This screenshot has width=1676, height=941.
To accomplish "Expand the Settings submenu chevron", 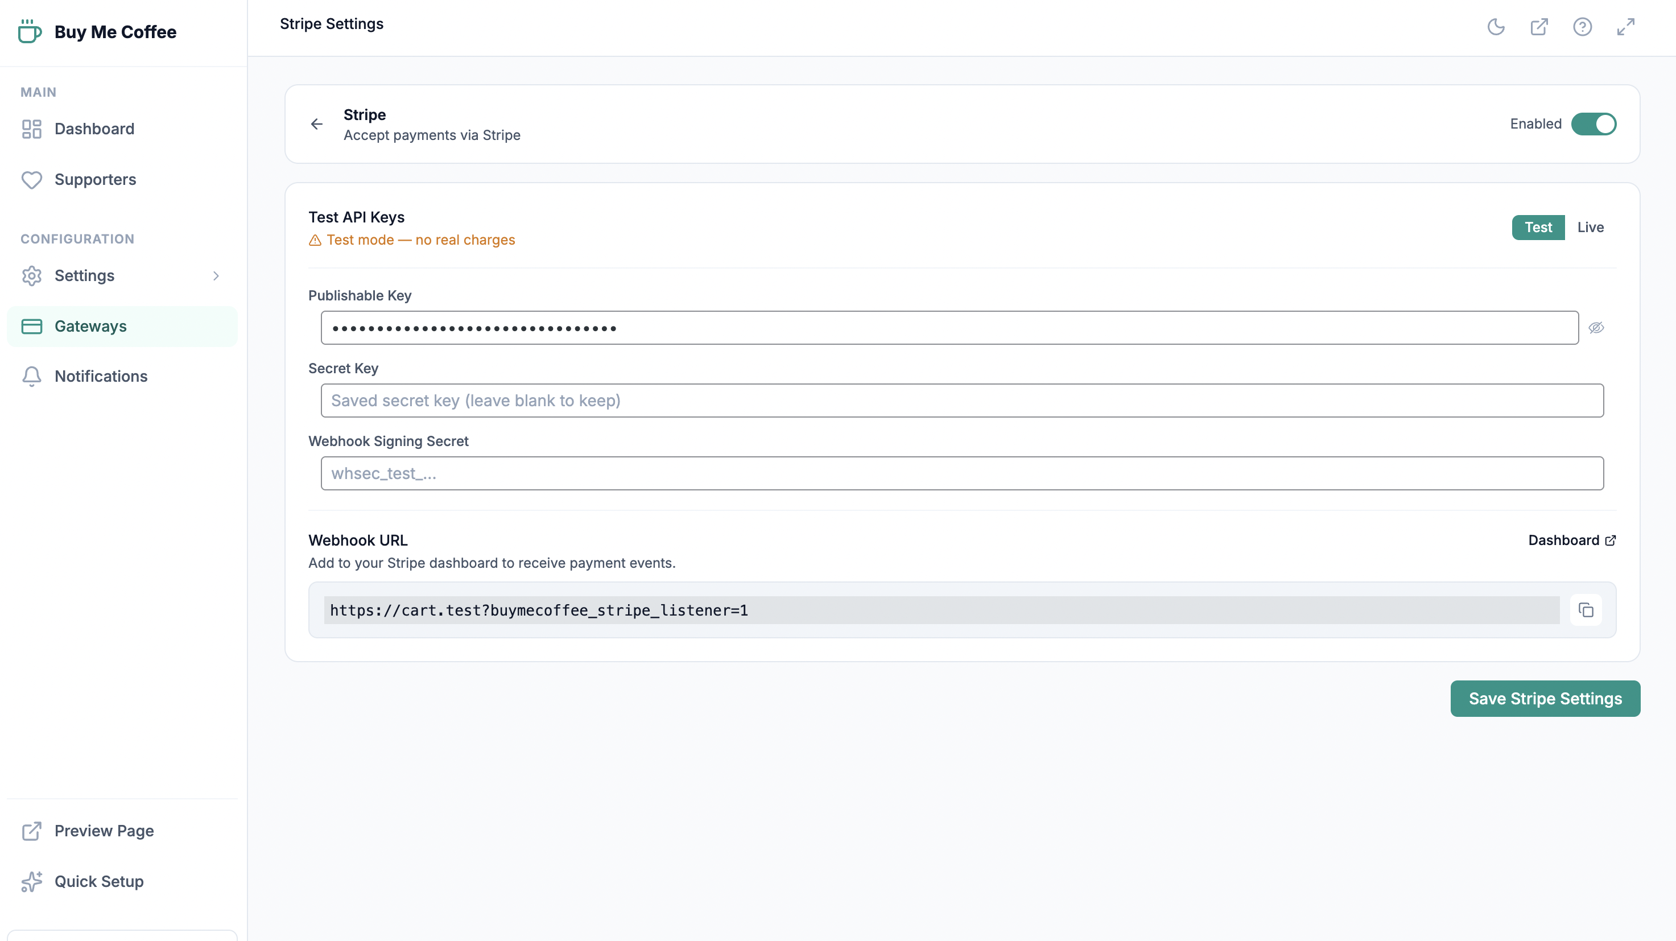I will click(216, 276).
